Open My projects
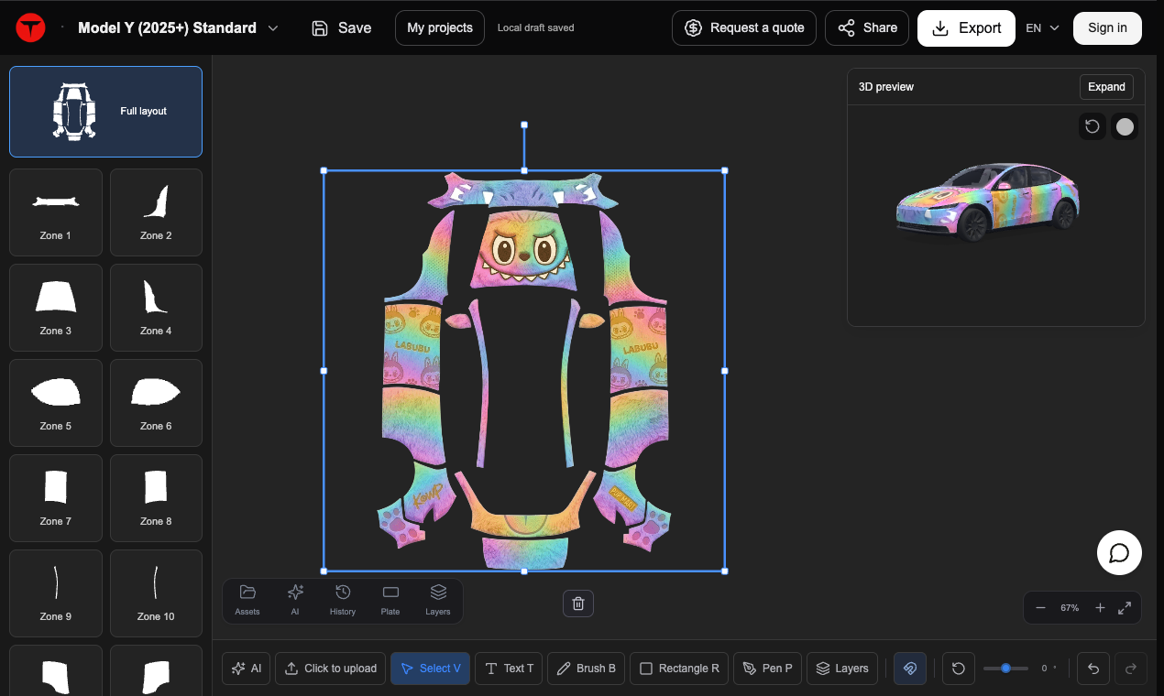The width and height of the screenshot is (1164, 696). 440,28
